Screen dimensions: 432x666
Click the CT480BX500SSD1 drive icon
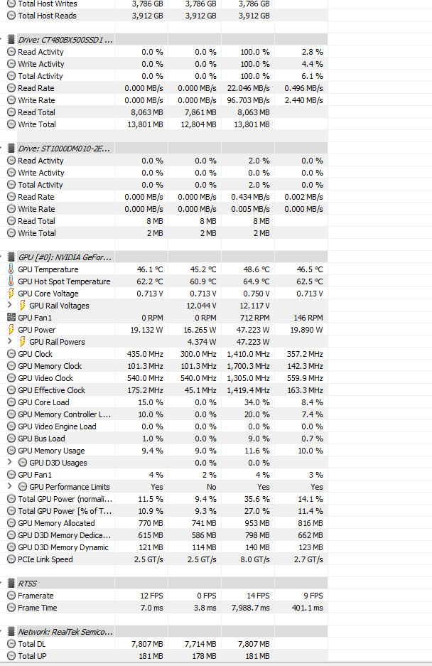[11, 39]
